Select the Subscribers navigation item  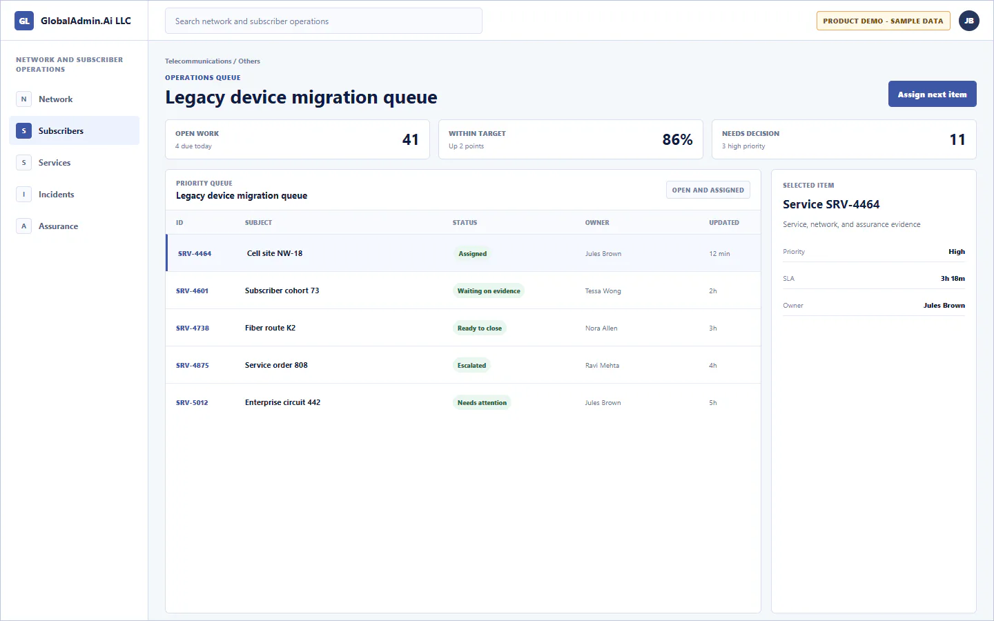[x=75, y=131]
